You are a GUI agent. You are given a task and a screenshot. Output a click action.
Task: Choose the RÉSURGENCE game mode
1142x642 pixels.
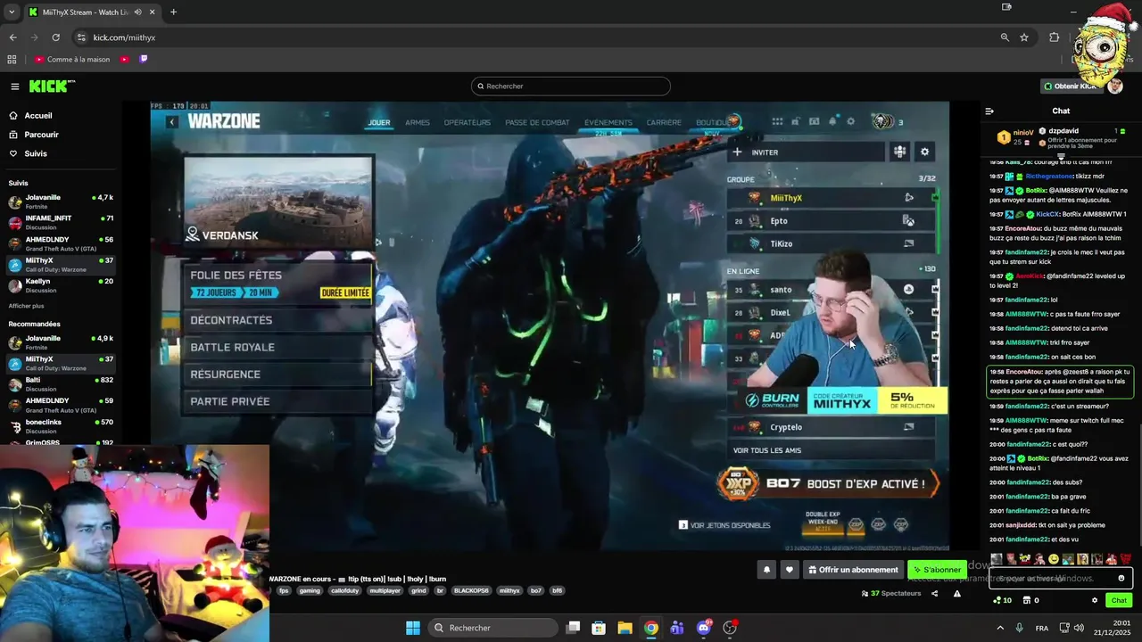pos(277,374)
